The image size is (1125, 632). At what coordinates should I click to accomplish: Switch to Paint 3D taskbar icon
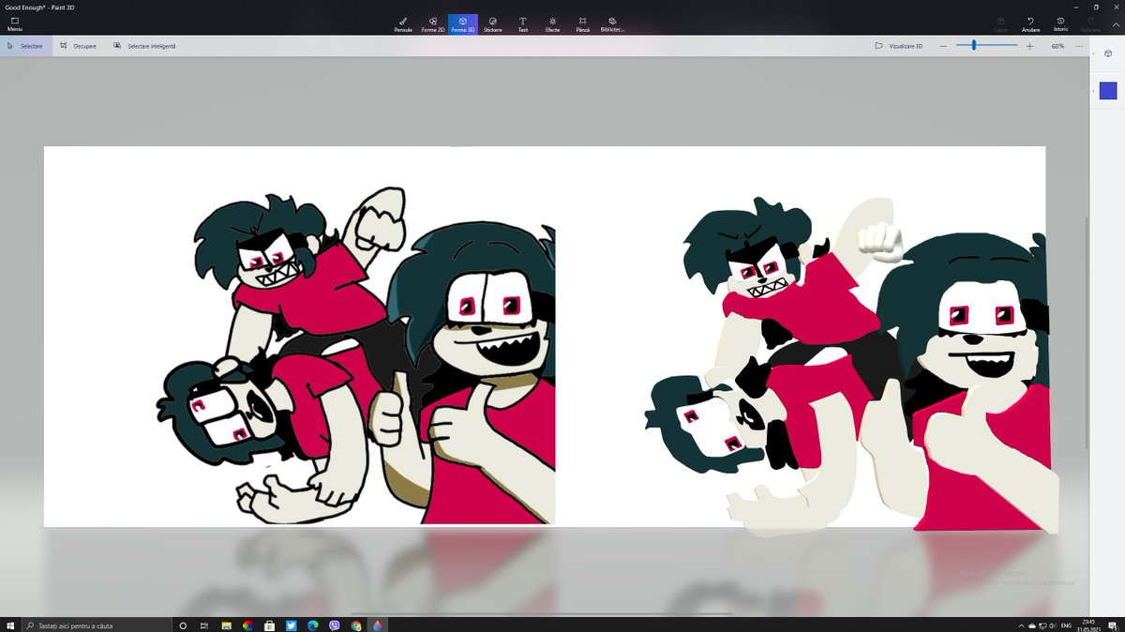377,624
